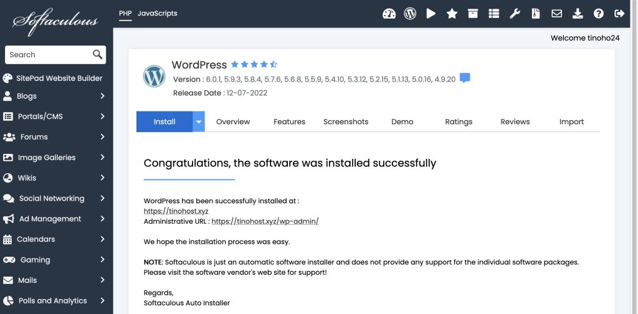
Task: Click the Gaming controller icon
Action: 9,260
